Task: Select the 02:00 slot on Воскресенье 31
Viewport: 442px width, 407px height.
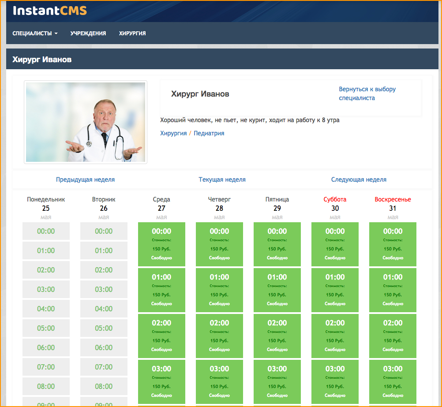Action: 393,336
